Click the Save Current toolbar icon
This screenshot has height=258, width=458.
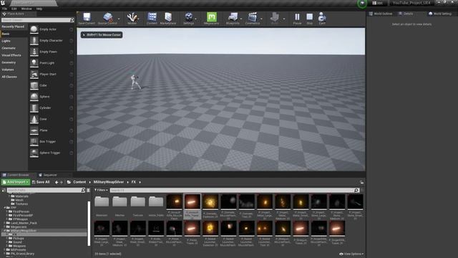tap(87, 17)
